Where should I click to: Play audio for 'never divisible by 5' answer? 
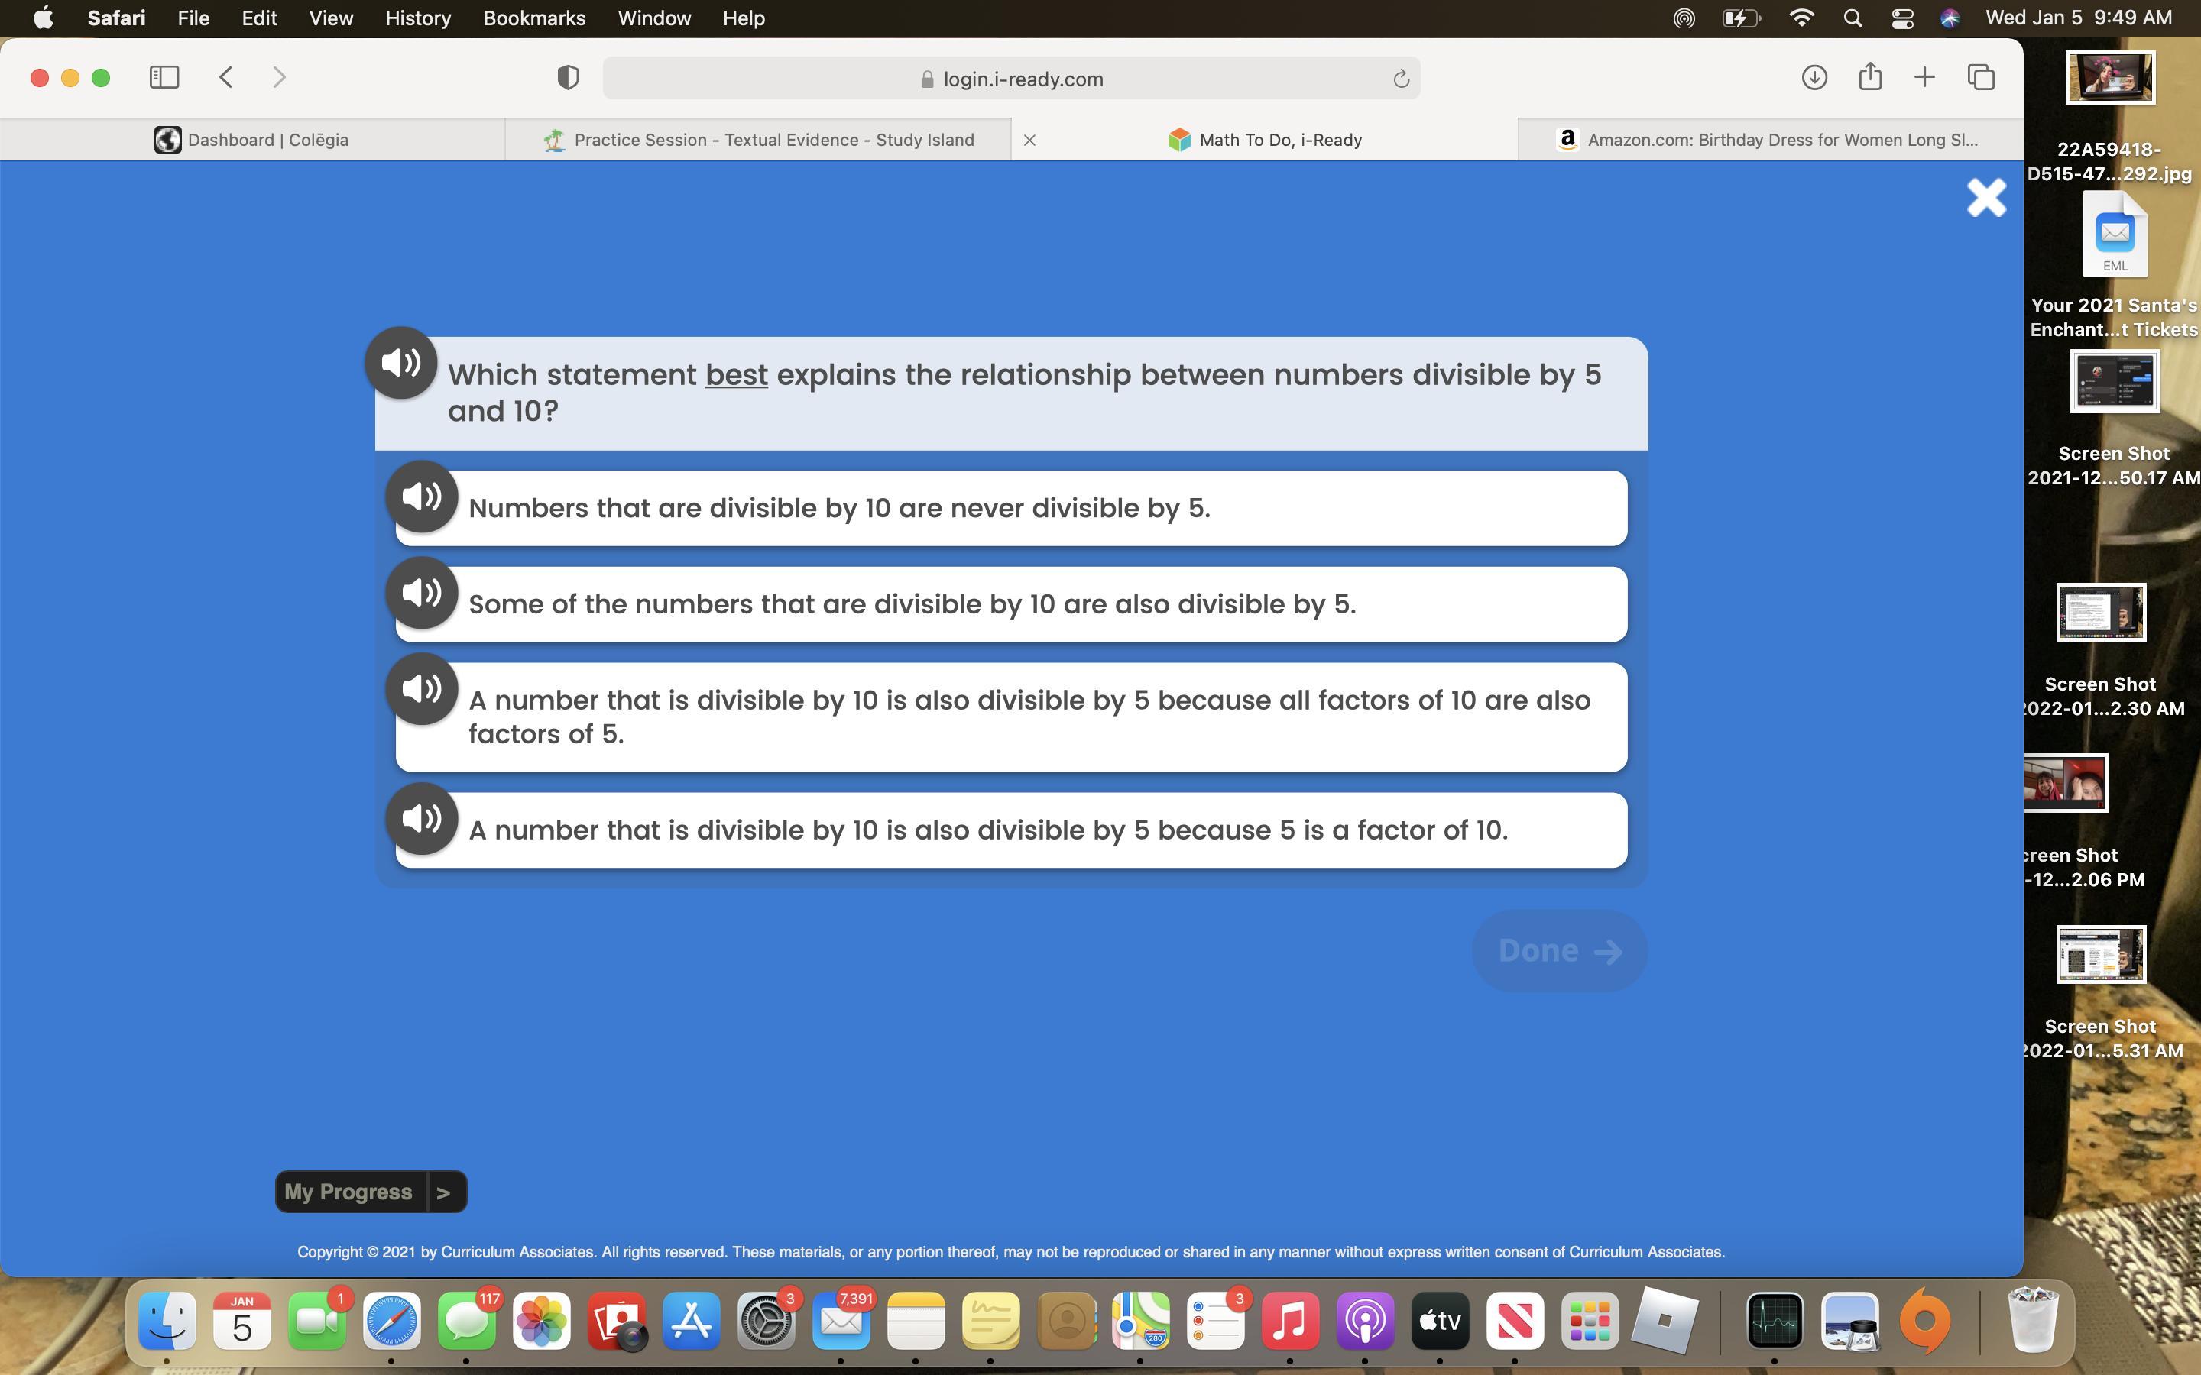click(421, 497)
